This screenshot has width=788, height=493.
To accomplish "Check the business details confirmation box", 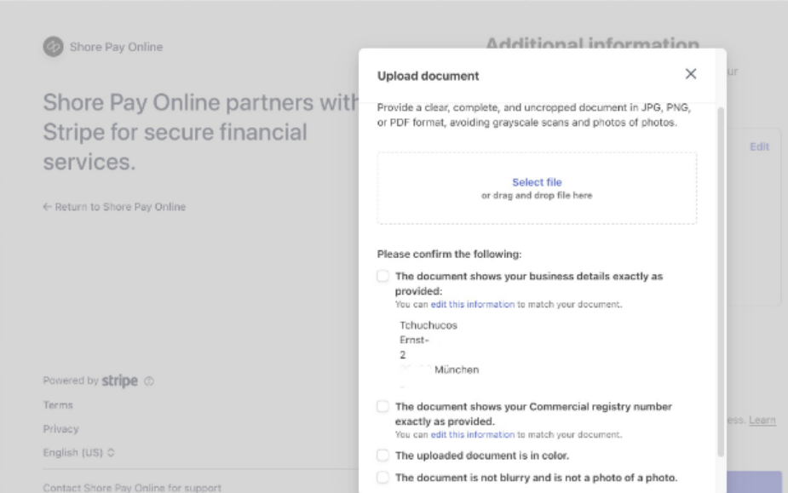I will click(383, 276).
